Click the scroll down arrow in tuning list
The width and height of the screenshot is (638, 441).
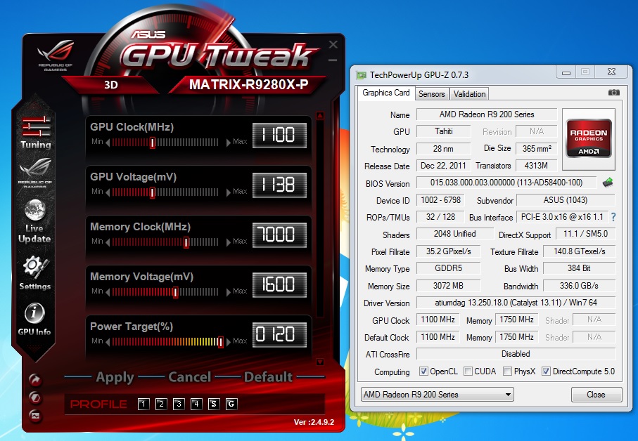tap(320, 362)
